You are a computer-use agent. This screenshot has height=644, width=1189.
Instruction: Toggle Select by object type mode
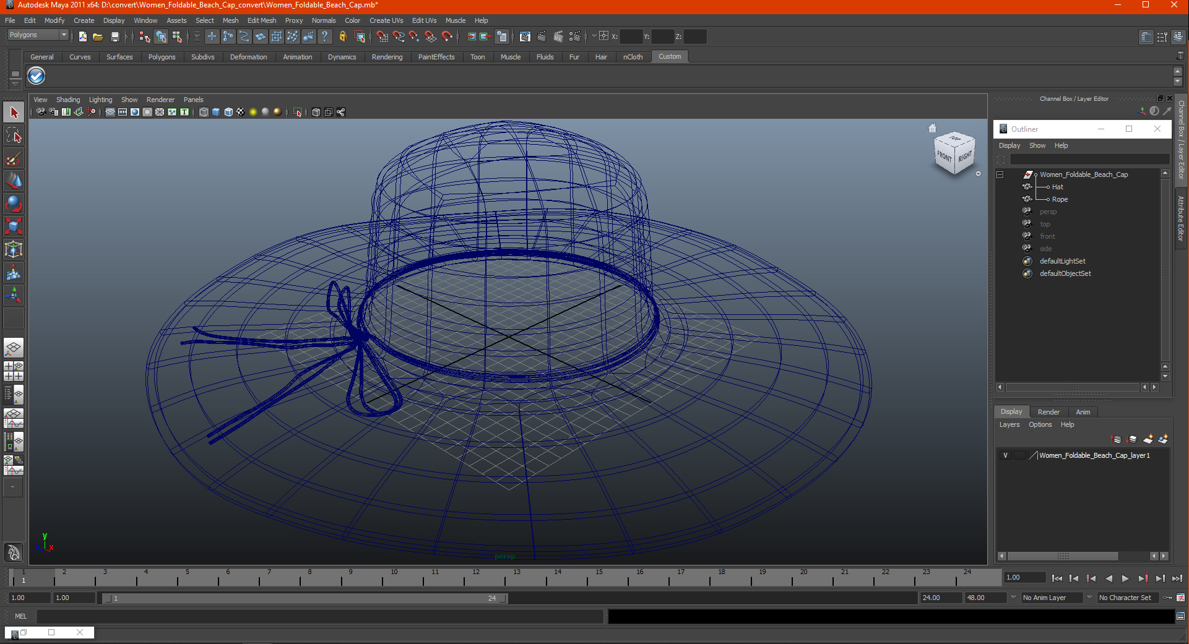(x=161, y=36)
